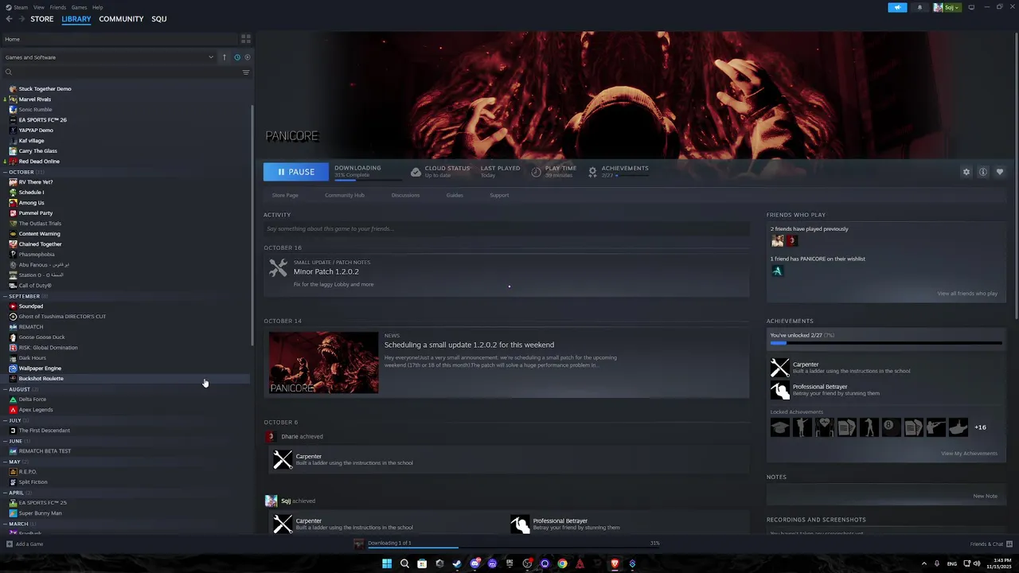
Task: Switch to grid collections view icon
Action: [x=246, y=38]
